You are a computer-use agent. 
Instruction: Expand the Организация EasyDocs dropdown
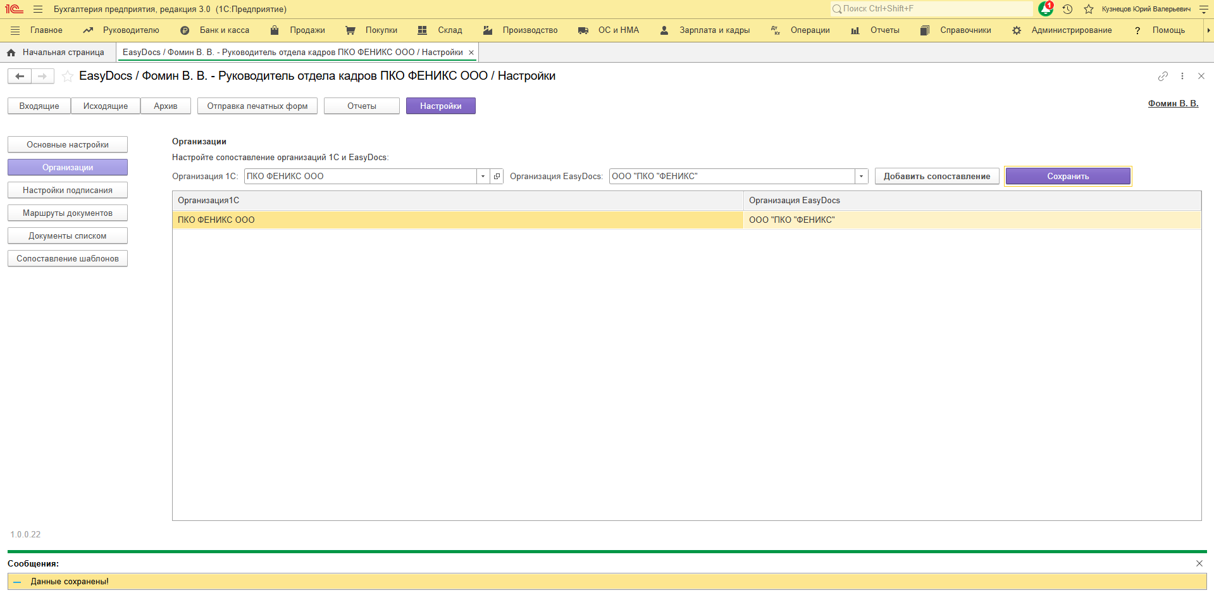click(x=861, y=177)
